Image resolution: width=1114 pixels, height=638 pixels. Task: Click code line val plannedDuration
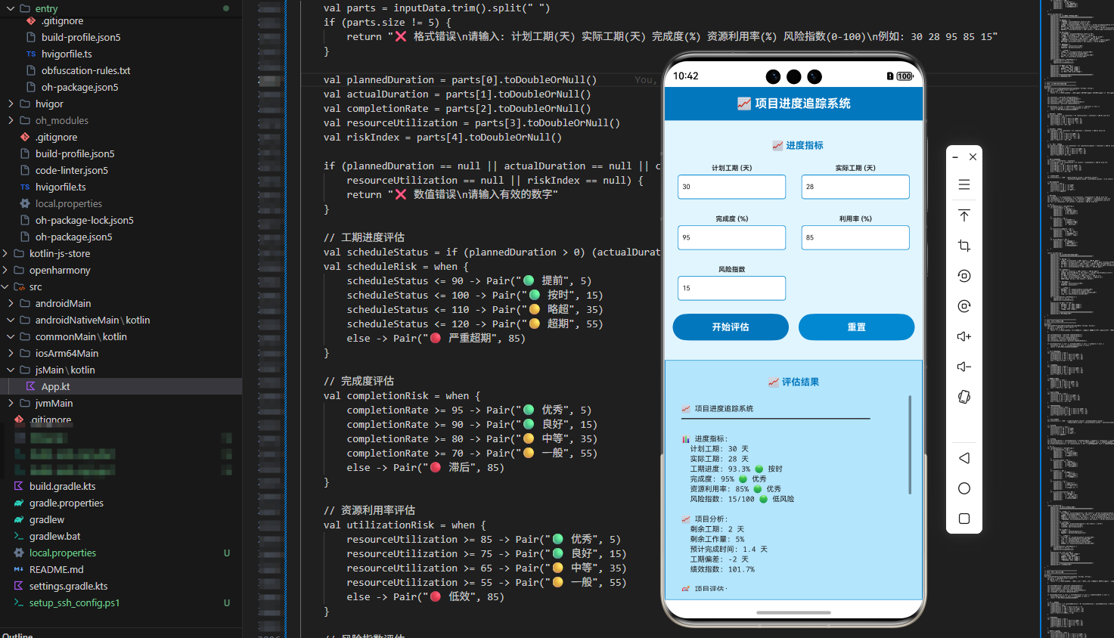coord(460,79)
